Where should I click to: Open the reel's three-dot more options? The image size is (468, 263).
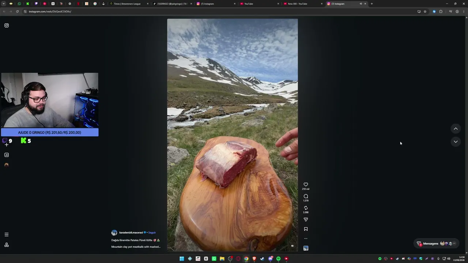pyautogui.click(x=306, y=239)
